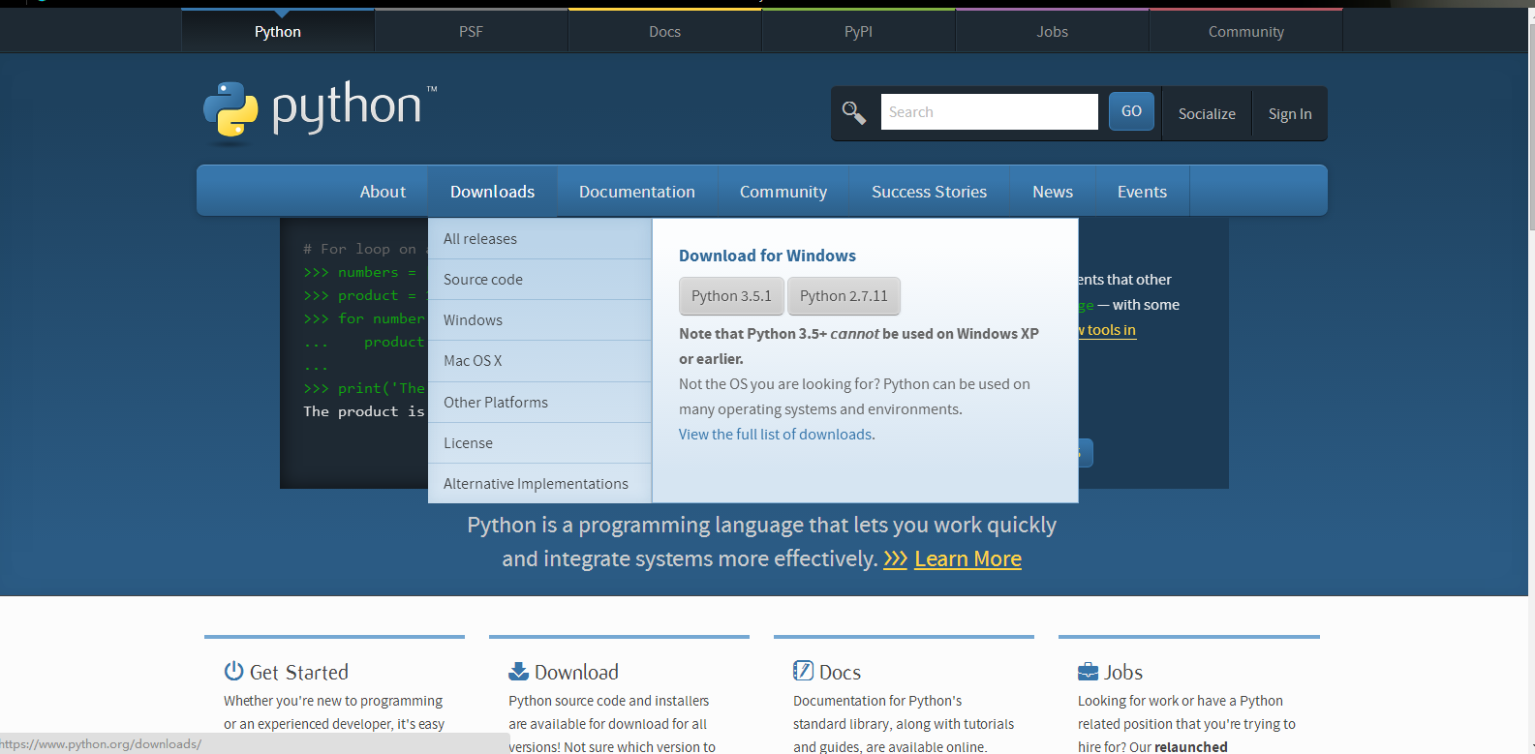The image size is (1535, 754).
Task: Click the Jobs section heading
Action: [1123, 672]
